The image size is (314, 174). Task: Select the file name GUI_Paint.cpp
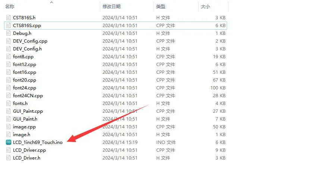pos(28,111)
